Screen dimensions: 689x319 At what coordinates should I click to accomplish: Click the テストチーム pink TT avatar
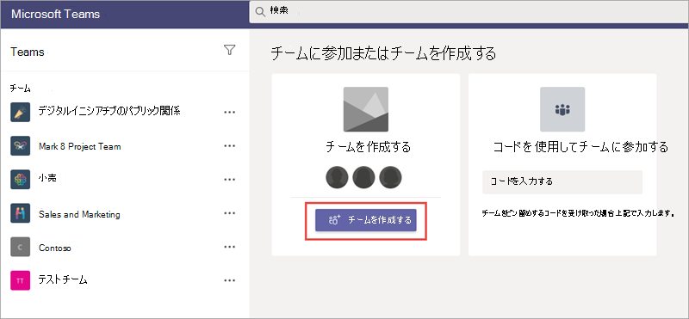(x=20, y=280)
